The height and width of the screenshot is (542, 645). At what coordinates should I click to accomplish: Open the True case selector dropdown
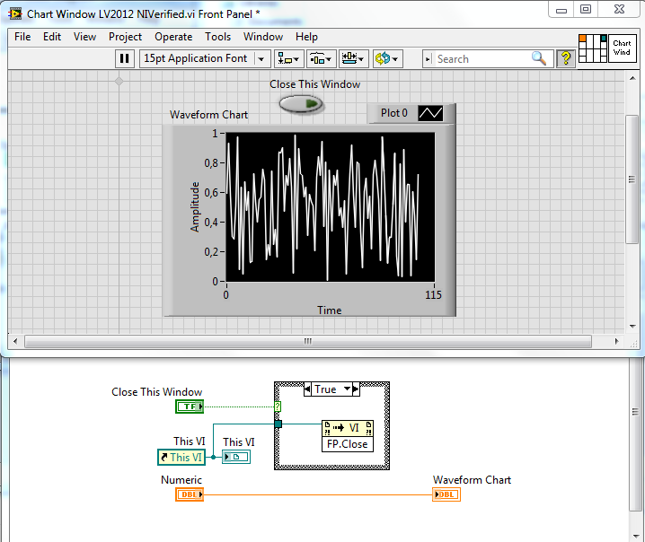click(348, 389)
